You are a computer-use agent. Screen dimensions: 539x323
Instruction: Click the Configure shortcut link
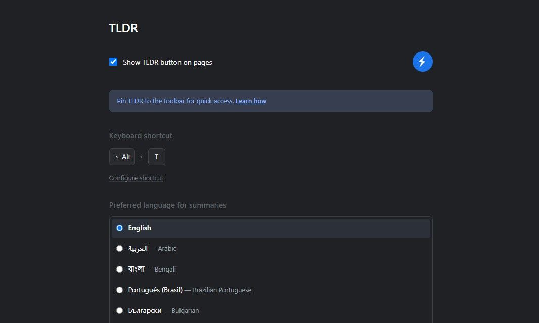click(x=136, y=178)
